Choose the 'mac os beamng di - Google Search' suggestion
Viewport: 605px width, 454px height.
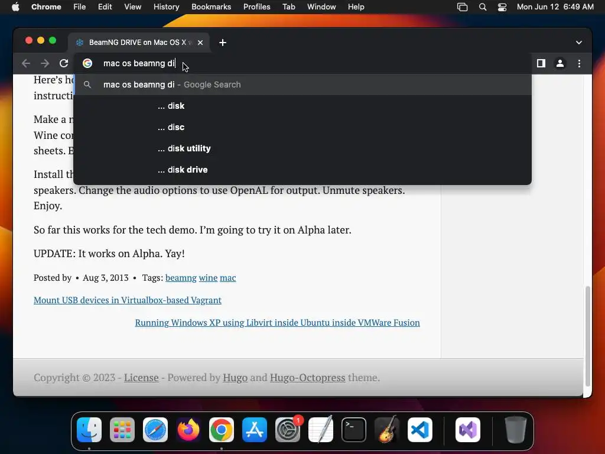tap(302, 85)
